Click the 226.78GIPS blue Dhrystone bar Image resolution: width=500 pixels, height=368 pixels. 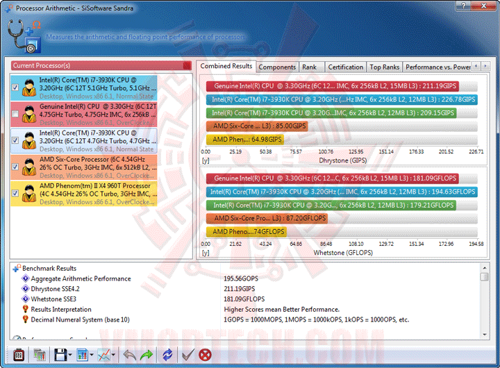tap(342, 99)
